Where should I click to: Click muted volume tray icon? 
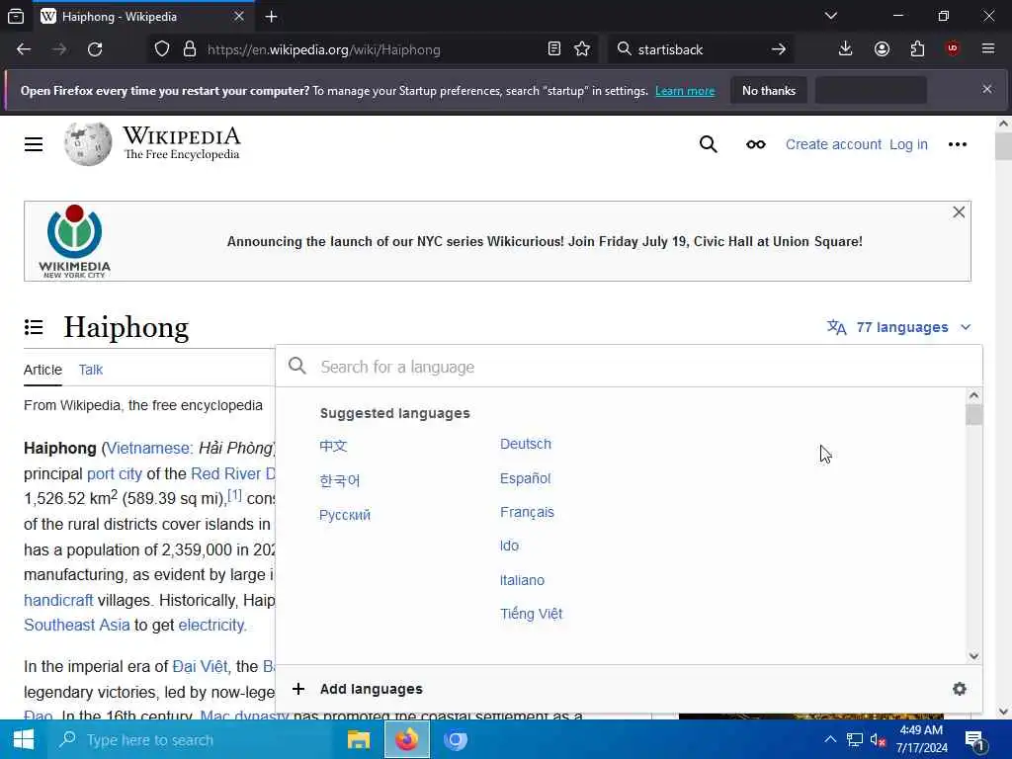pyautogui.click(x=878, y=739)
